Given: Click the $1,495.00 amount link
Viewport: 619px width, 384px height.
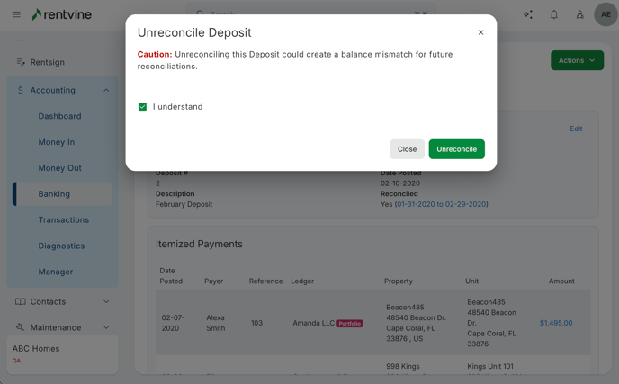Looking at the screenshot, I should pos(555,323).
